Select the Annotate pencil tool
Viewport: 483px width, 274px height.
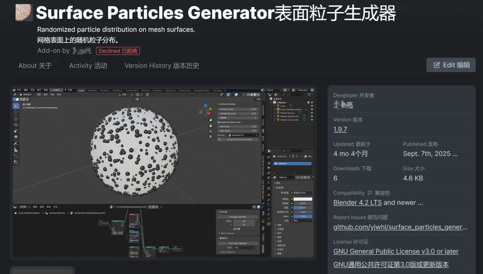click(x=16, y=144)
